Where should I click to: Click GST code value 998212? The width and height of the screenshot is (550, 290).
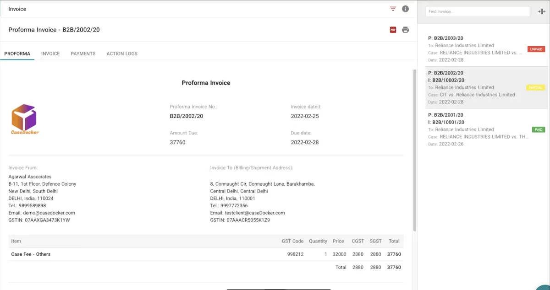pos(295,254)
